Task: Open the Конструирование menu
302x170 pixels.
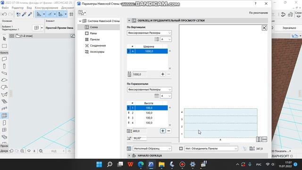Action: (x=46, y=8)
